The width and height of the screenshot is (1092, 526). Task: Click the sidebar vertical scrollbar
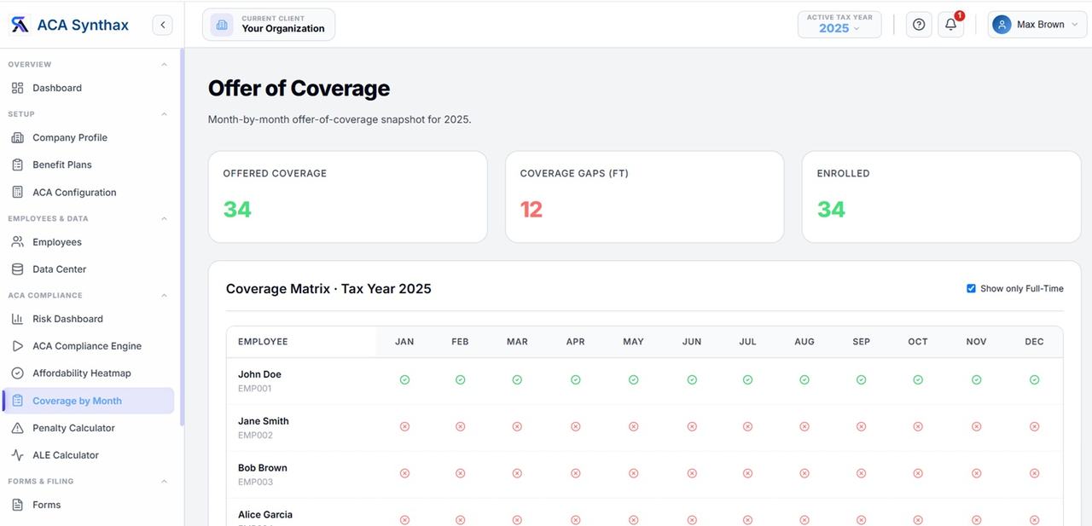coord(182,239)
